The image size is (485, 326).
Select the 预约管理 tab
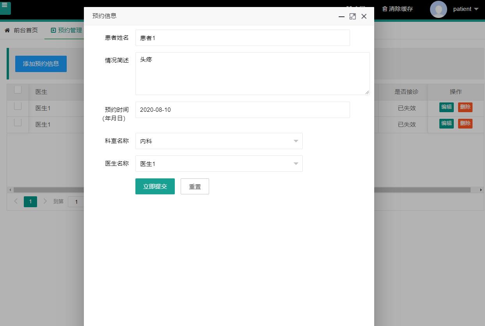pyautogui.click(x=68, y=30)
